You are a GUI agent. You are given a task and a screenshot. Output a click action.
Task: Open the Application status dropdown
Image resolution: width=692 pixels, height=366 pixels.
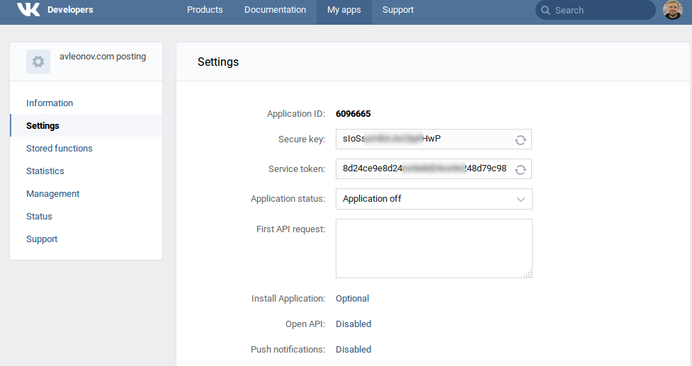433,199
